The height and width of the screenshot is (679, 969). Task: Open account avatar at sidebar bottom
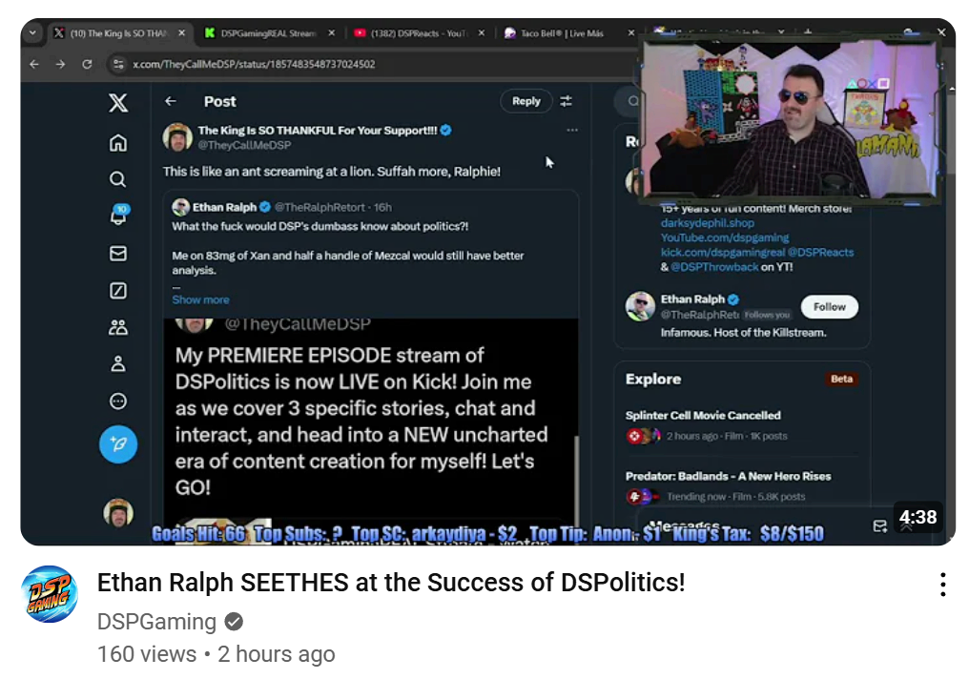(118, 513)
